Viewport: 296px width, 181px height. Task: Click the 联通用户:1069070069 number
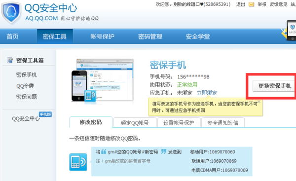coord(214,161)
